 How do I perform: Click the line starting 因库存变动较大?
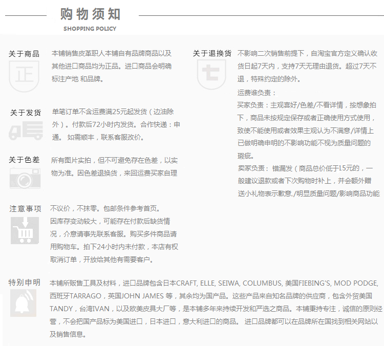pyautogui.click(x=110, y=221)
